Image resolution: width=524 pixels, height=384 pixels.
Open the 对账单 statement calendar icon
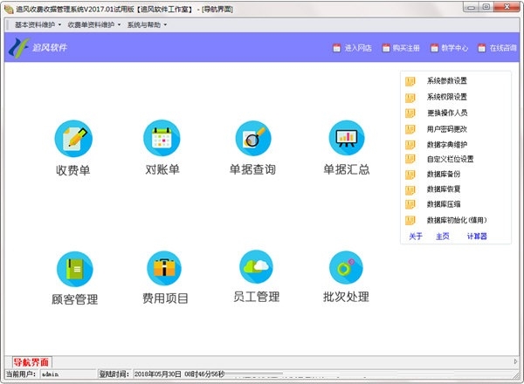click(162, 137)
